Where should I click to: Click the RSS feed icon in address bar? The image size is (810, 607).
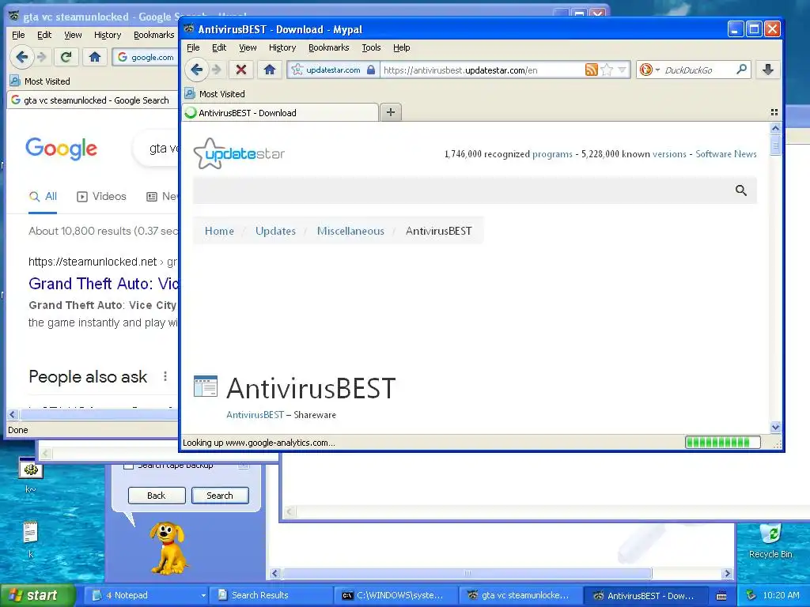pyautogui.click(x=591, y=70)
